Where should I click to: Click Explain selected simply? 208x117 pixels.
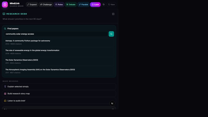tap(59, 87)
